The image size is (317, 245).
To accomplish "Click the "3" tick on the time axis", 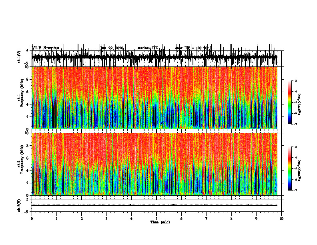I will (x=106, y=219).
